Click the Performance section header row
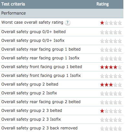The height and width of the screenshot is (132, 125). click(x=62, y=13)
